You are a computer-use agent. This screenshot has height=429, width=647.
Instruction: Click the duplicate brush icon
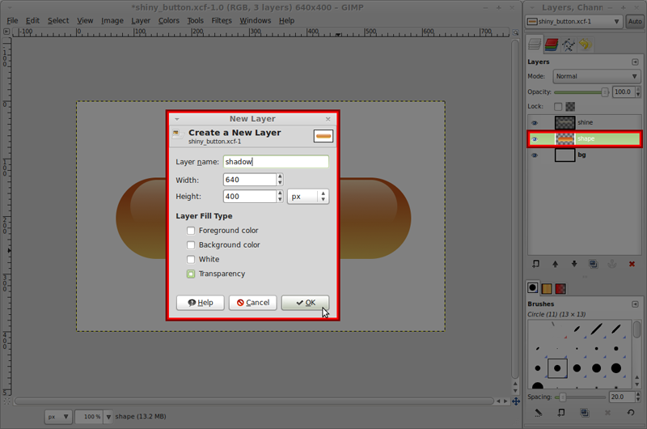[x=584, y=412]
